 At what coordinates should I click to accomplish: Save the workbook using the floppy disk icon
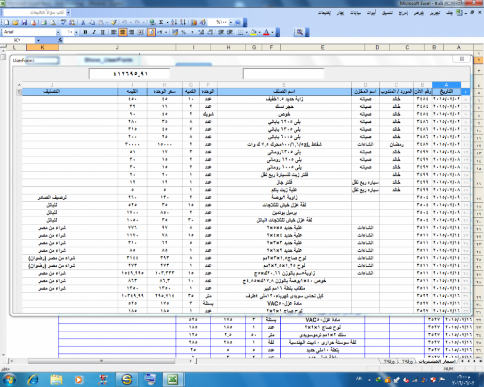pyautogui.click(x=24, y=23)
